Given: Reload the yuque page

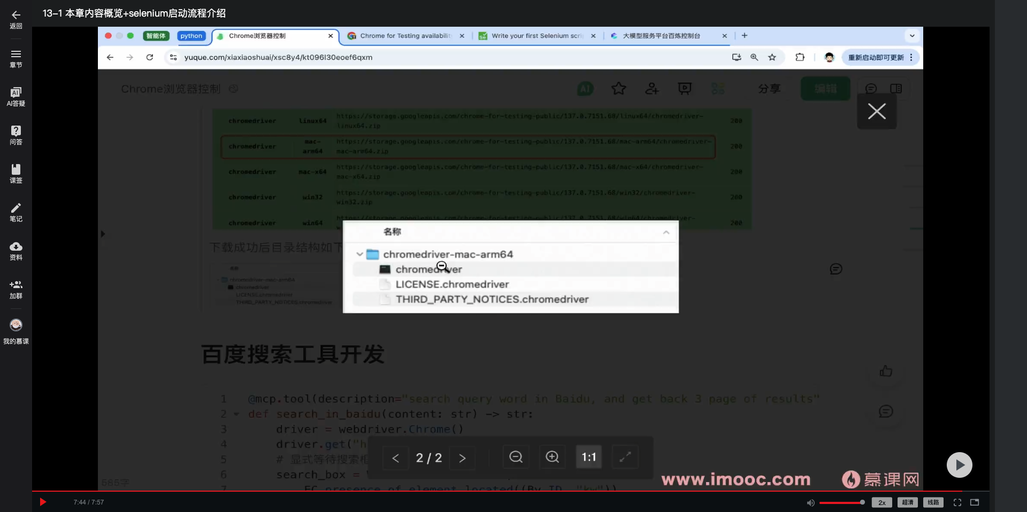Looking at the screenshot, I should click(150, 57).
